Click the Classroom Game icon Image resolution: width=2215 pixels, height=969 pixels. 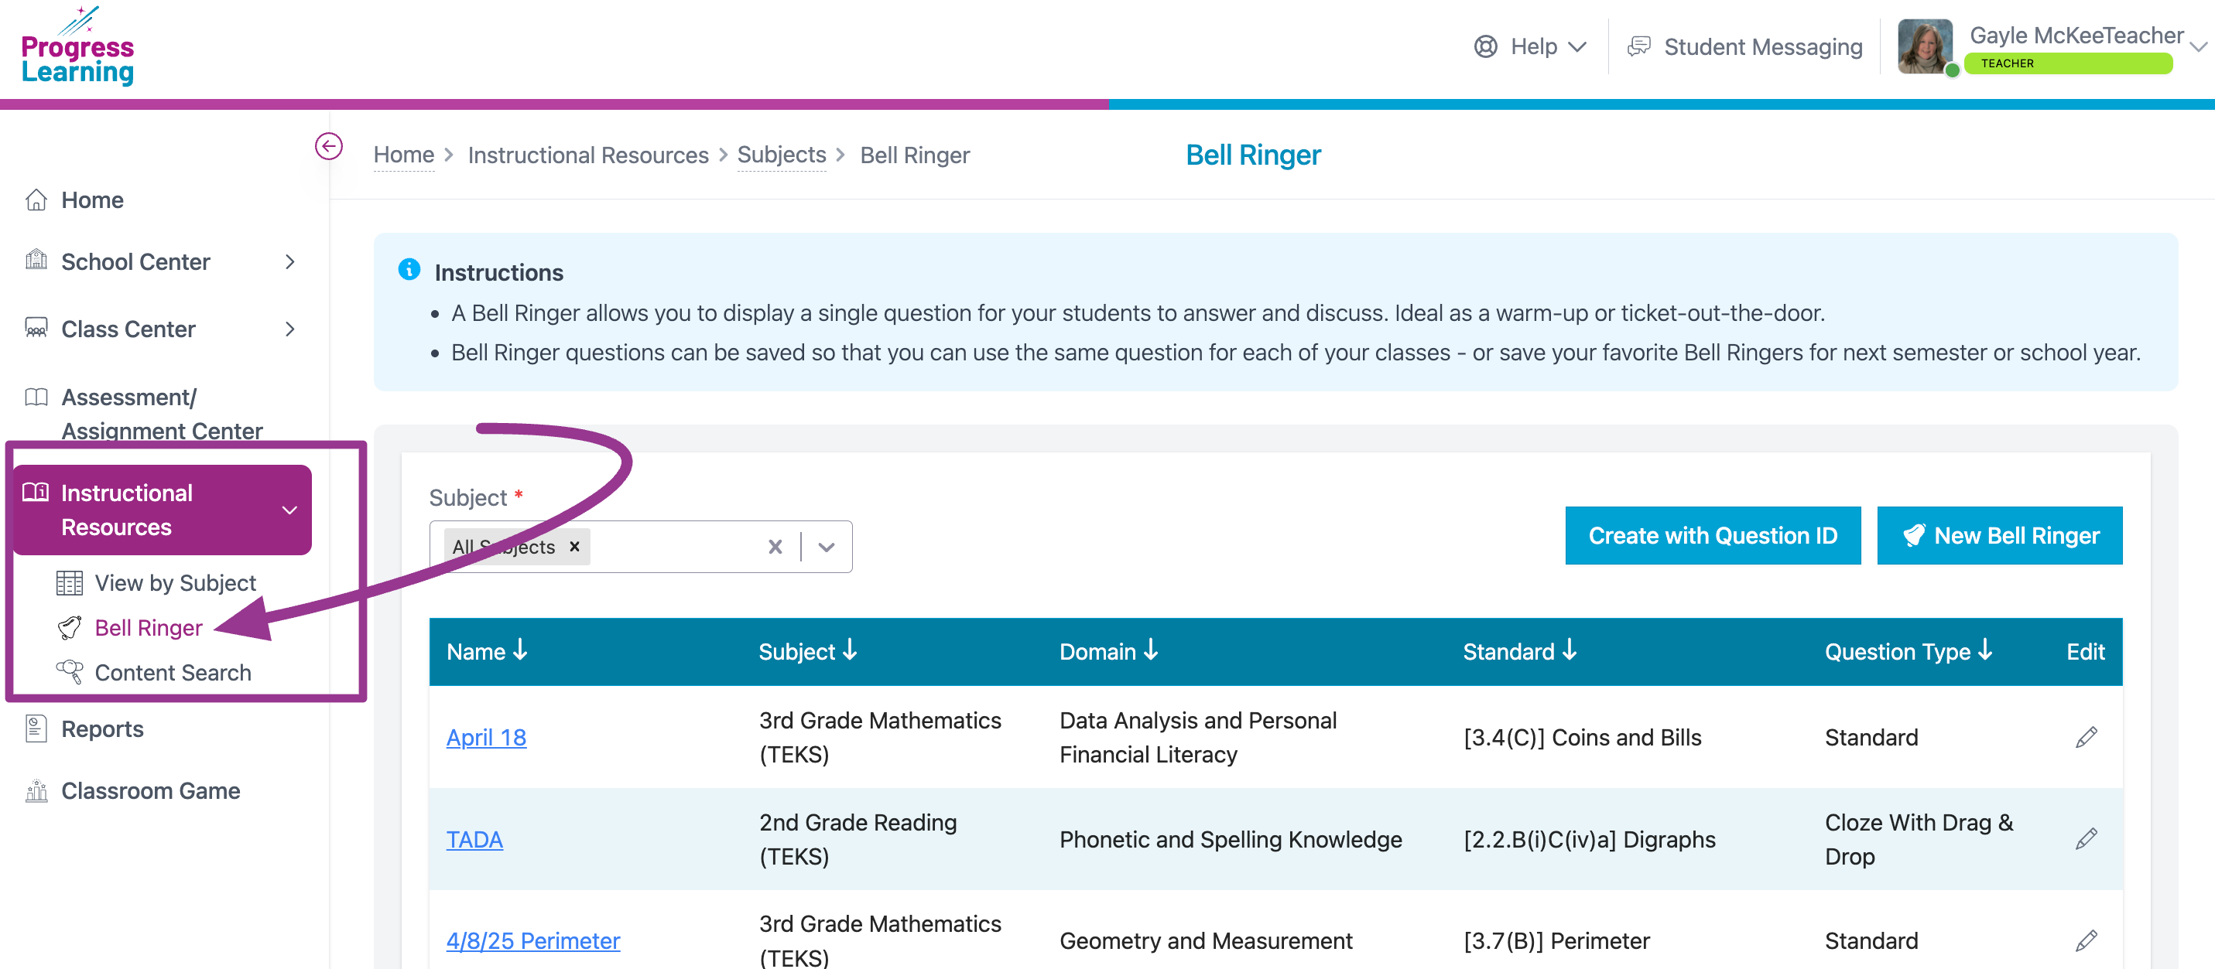coord(36,790)
